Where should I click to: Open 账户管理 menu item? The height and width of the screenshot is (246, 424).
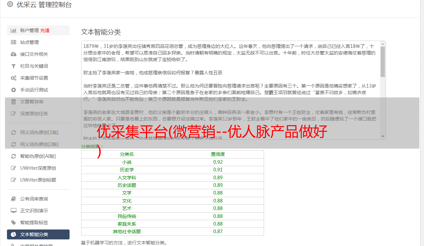[x=38, y=30]
